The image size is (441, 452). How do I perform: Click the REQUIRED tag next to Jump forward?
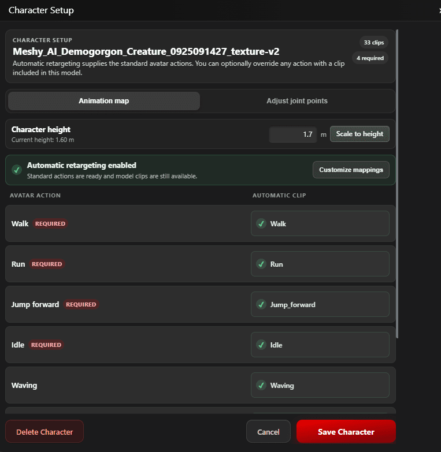click(x=81, y=304)
